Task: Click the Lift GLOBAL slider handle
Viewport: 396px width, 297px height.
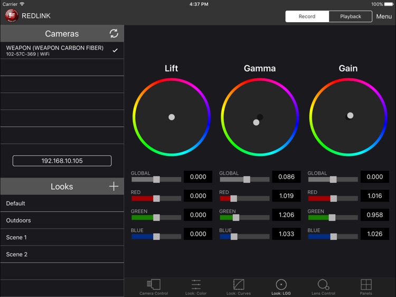Action: (x=156, y=180)
